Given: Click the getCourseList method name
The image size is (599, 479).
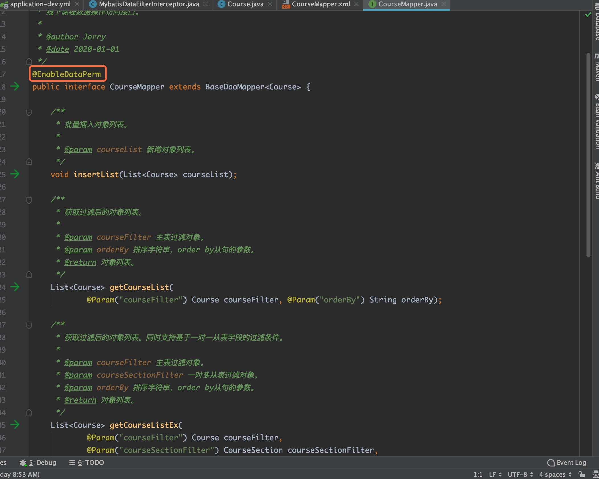Looking at the screenshot, I should click(140, 287).
